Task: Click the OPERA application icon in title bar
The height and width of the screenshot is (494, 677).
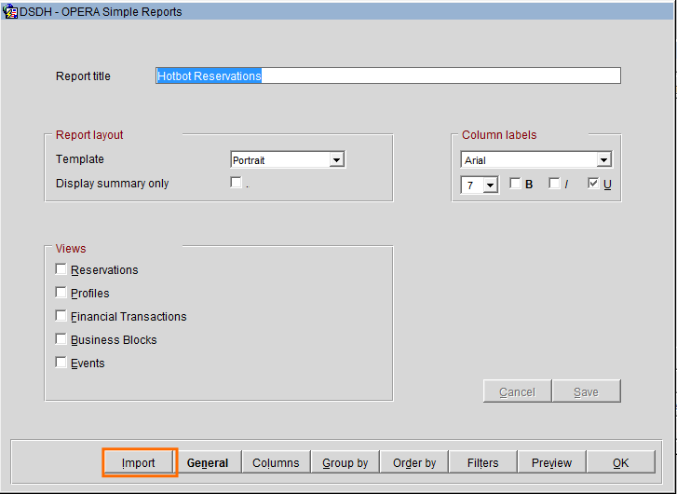Action: 10,12
